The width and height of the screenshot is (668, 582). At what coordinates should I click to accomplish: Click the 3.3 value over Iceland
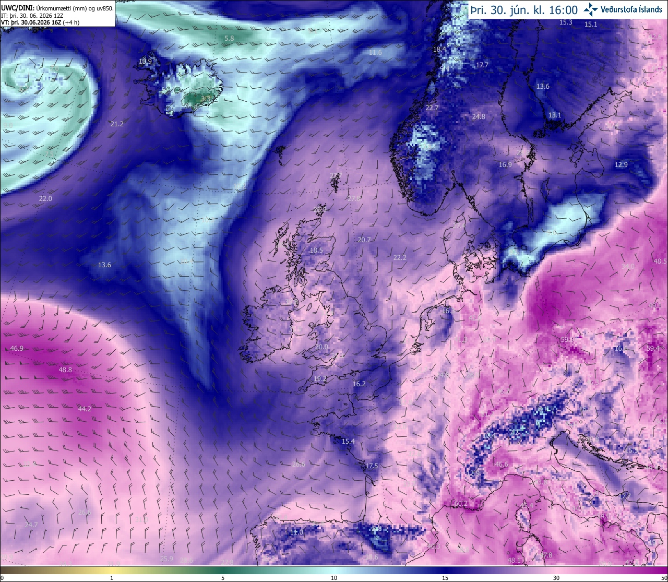[x=206, y=98]
